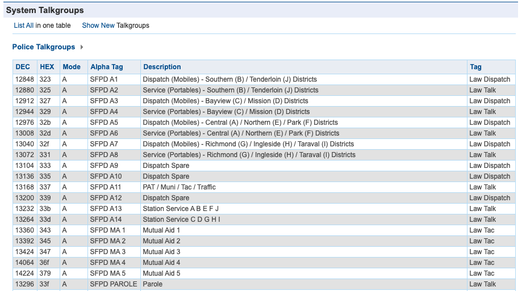Select alpha tag SFPD A2
Image resolution: width=526 pixels, height=291 pixels.
coord(104,90)
